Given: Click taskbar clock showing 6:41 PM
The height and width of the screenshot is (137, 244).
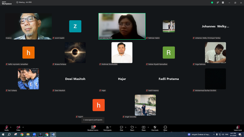Looking at the screenshot, I should [x=233, y=134].
